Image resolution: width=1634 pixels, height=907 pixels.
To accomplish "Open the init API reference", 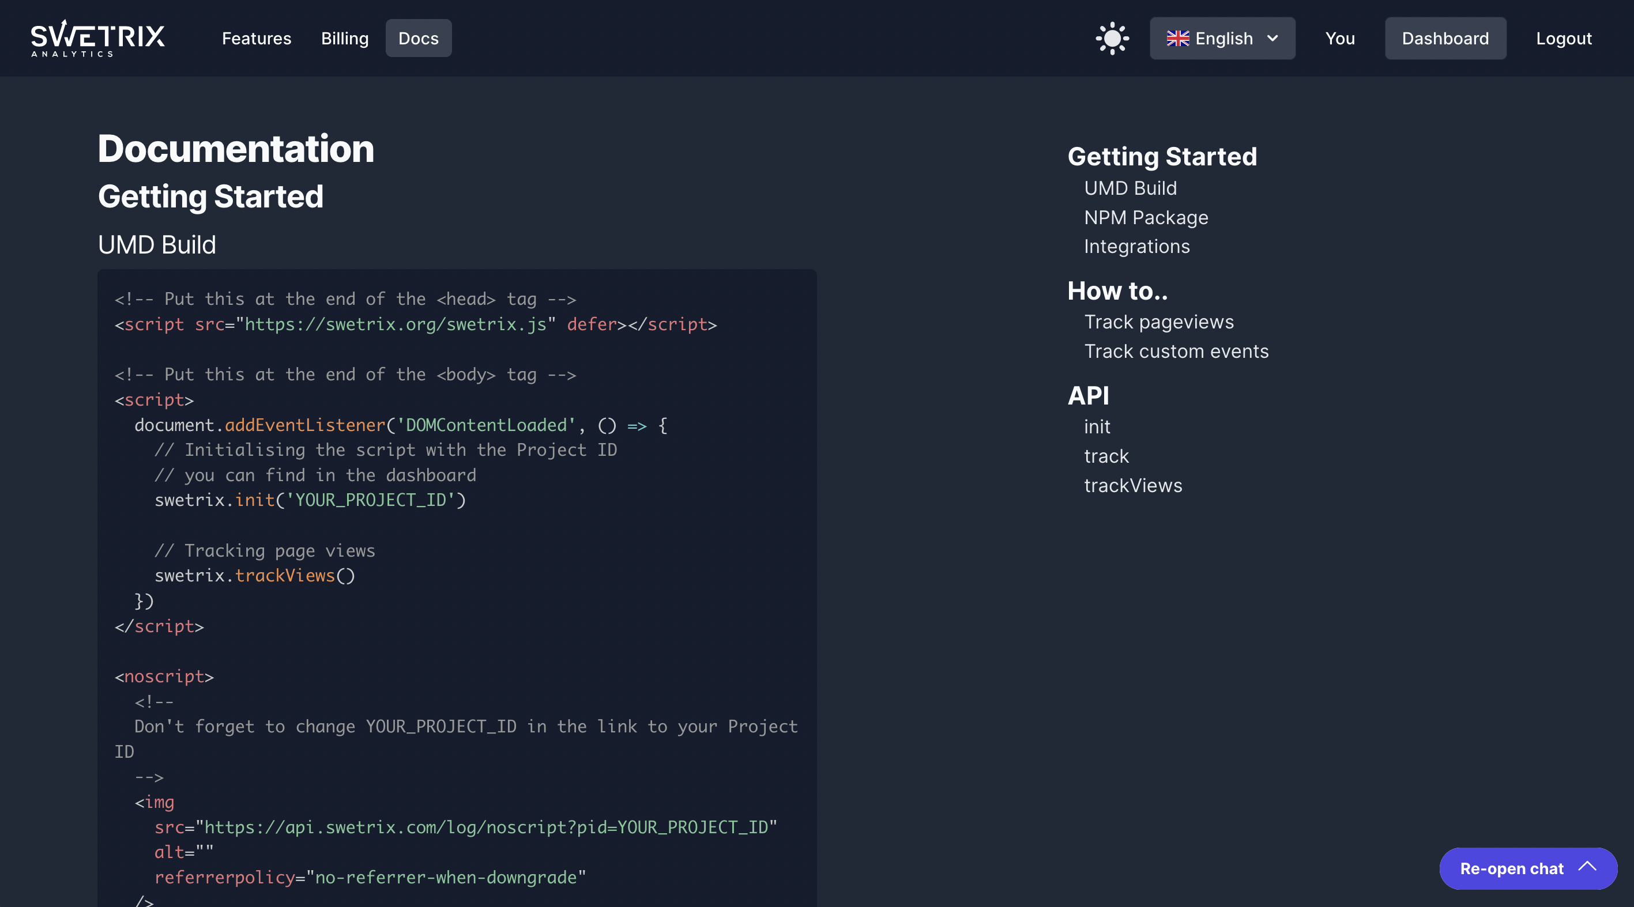I will [1097, 426].
